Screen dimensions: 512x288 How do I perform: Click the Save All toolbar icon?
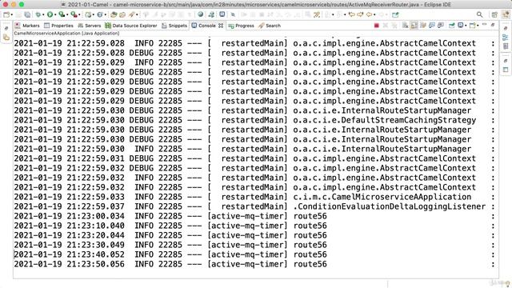pos(27,14)
